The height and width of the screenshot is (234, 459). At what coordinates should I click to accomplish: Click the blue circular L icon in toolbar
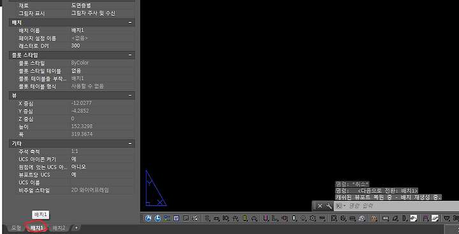(157, 218)
